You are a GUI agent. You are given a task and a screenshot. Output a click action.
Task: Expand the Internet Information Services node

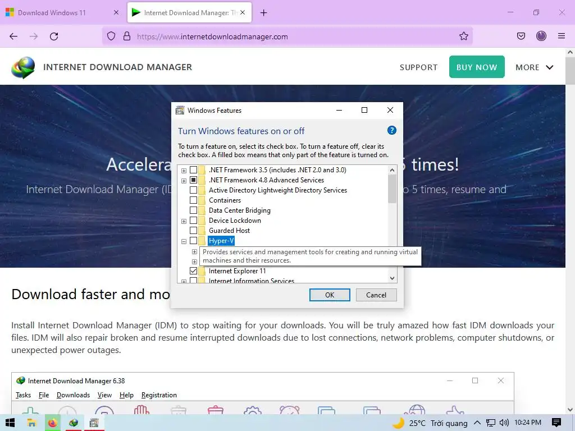(x=184, y=282)
